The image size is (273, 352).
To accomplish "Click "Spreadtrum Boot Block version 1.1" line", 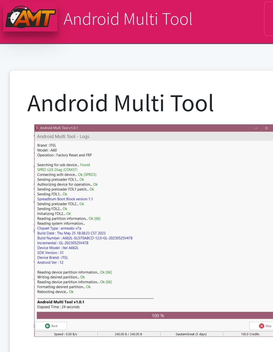I will tap(65, 199).
